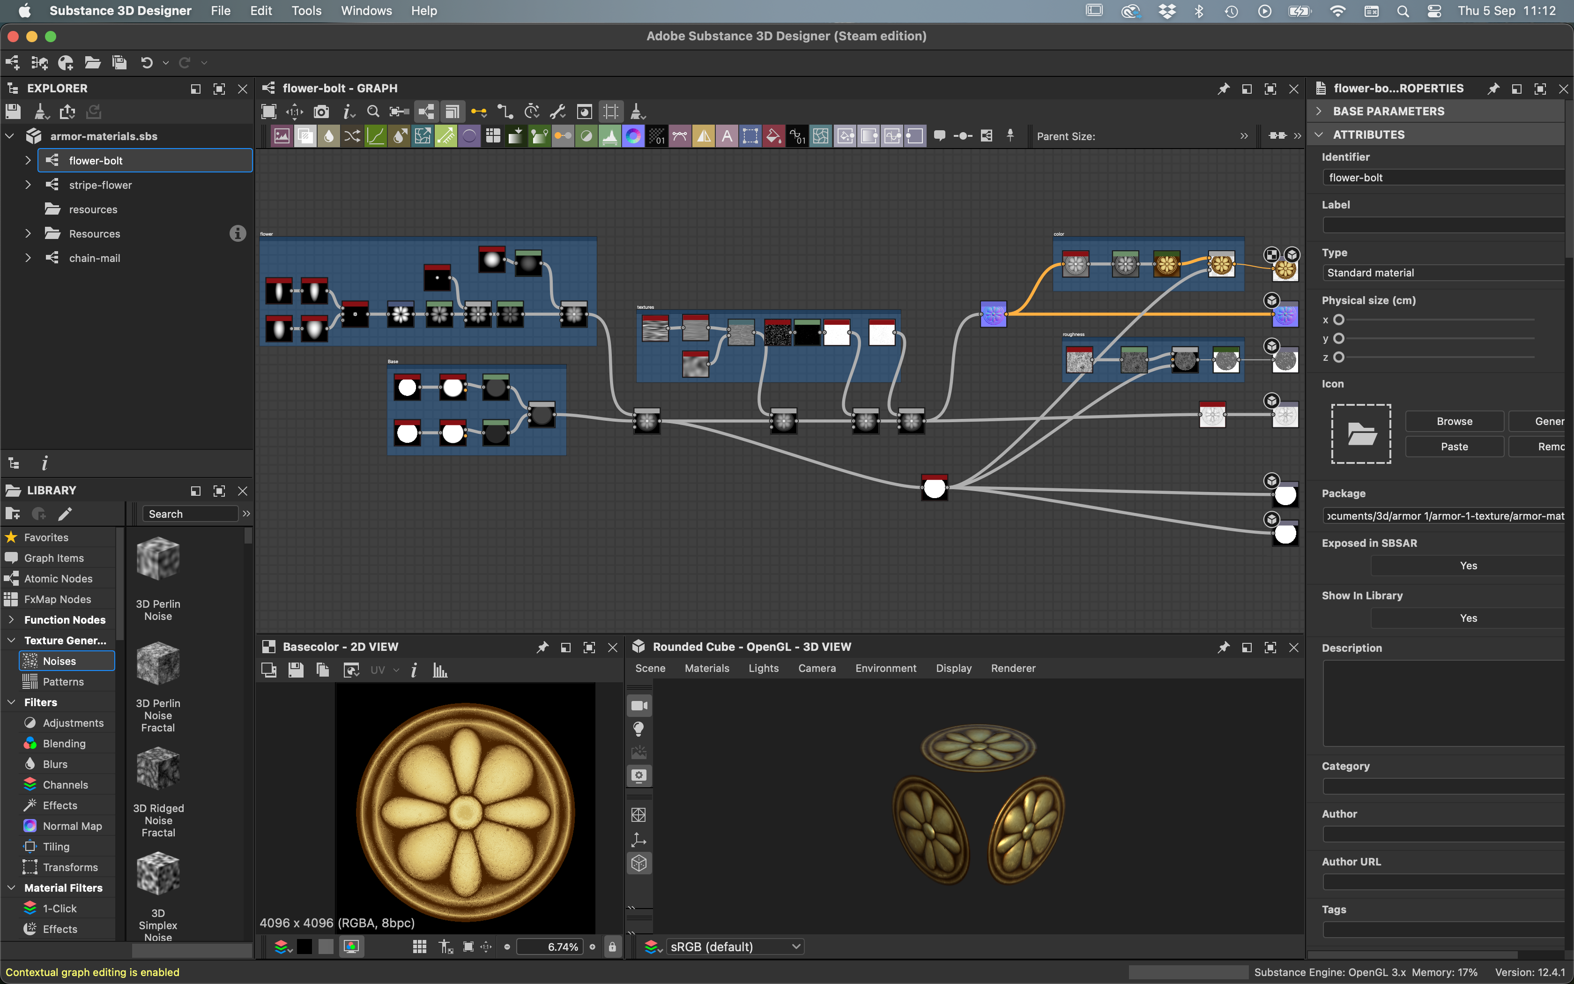
Task: Open the Windows menu
Action: click(366, 11)
